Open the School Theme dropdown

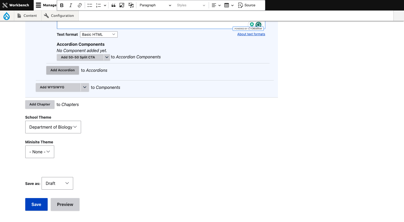click(53, 127)
